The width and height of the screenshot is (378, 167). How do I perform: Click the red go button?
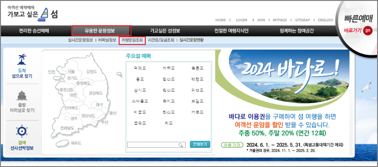click(367, 31)
